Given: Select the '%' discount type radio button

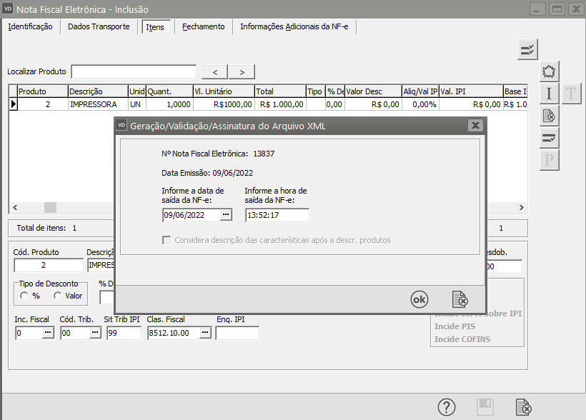Looking at the screenshot, I should [x=24, y=296].
